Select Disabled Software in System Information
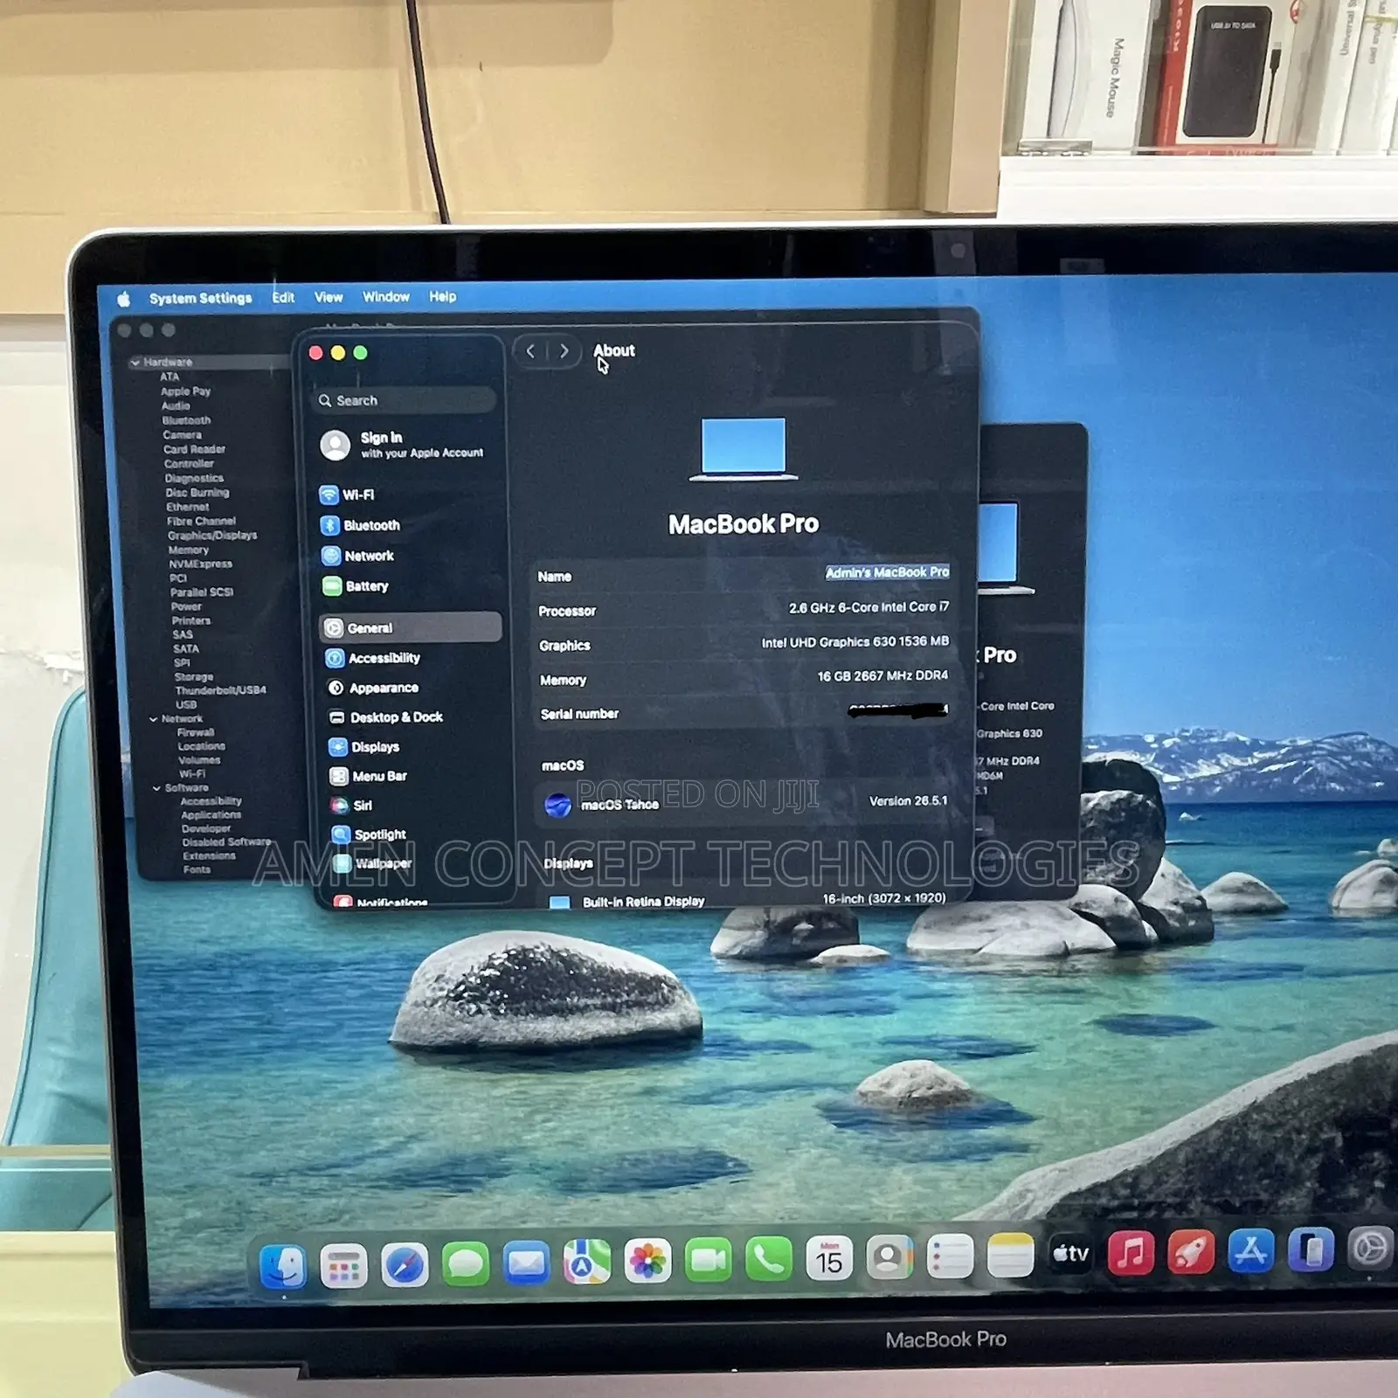The width and height of the screenshot is (1398, 1398). 226,842
